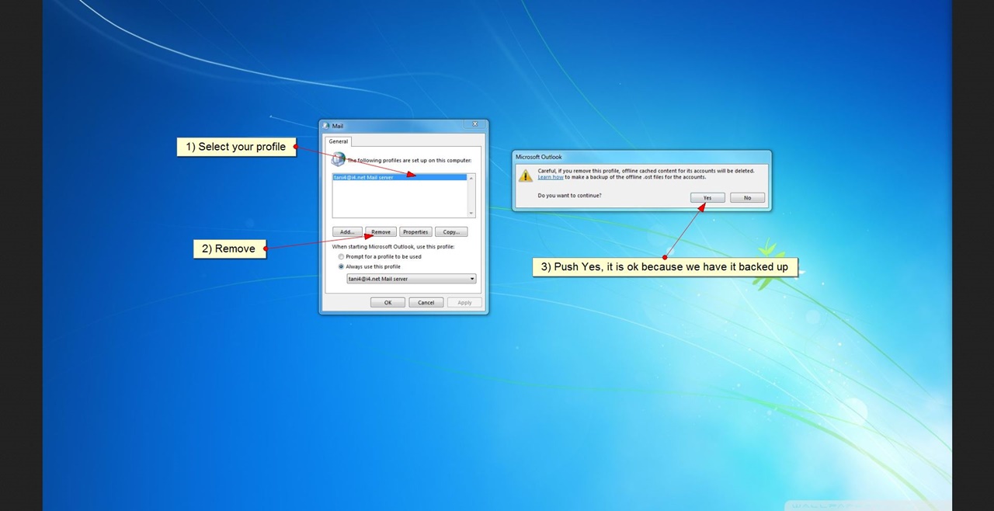Click the Add... button
994x511 pixels.
click(347, 232)
